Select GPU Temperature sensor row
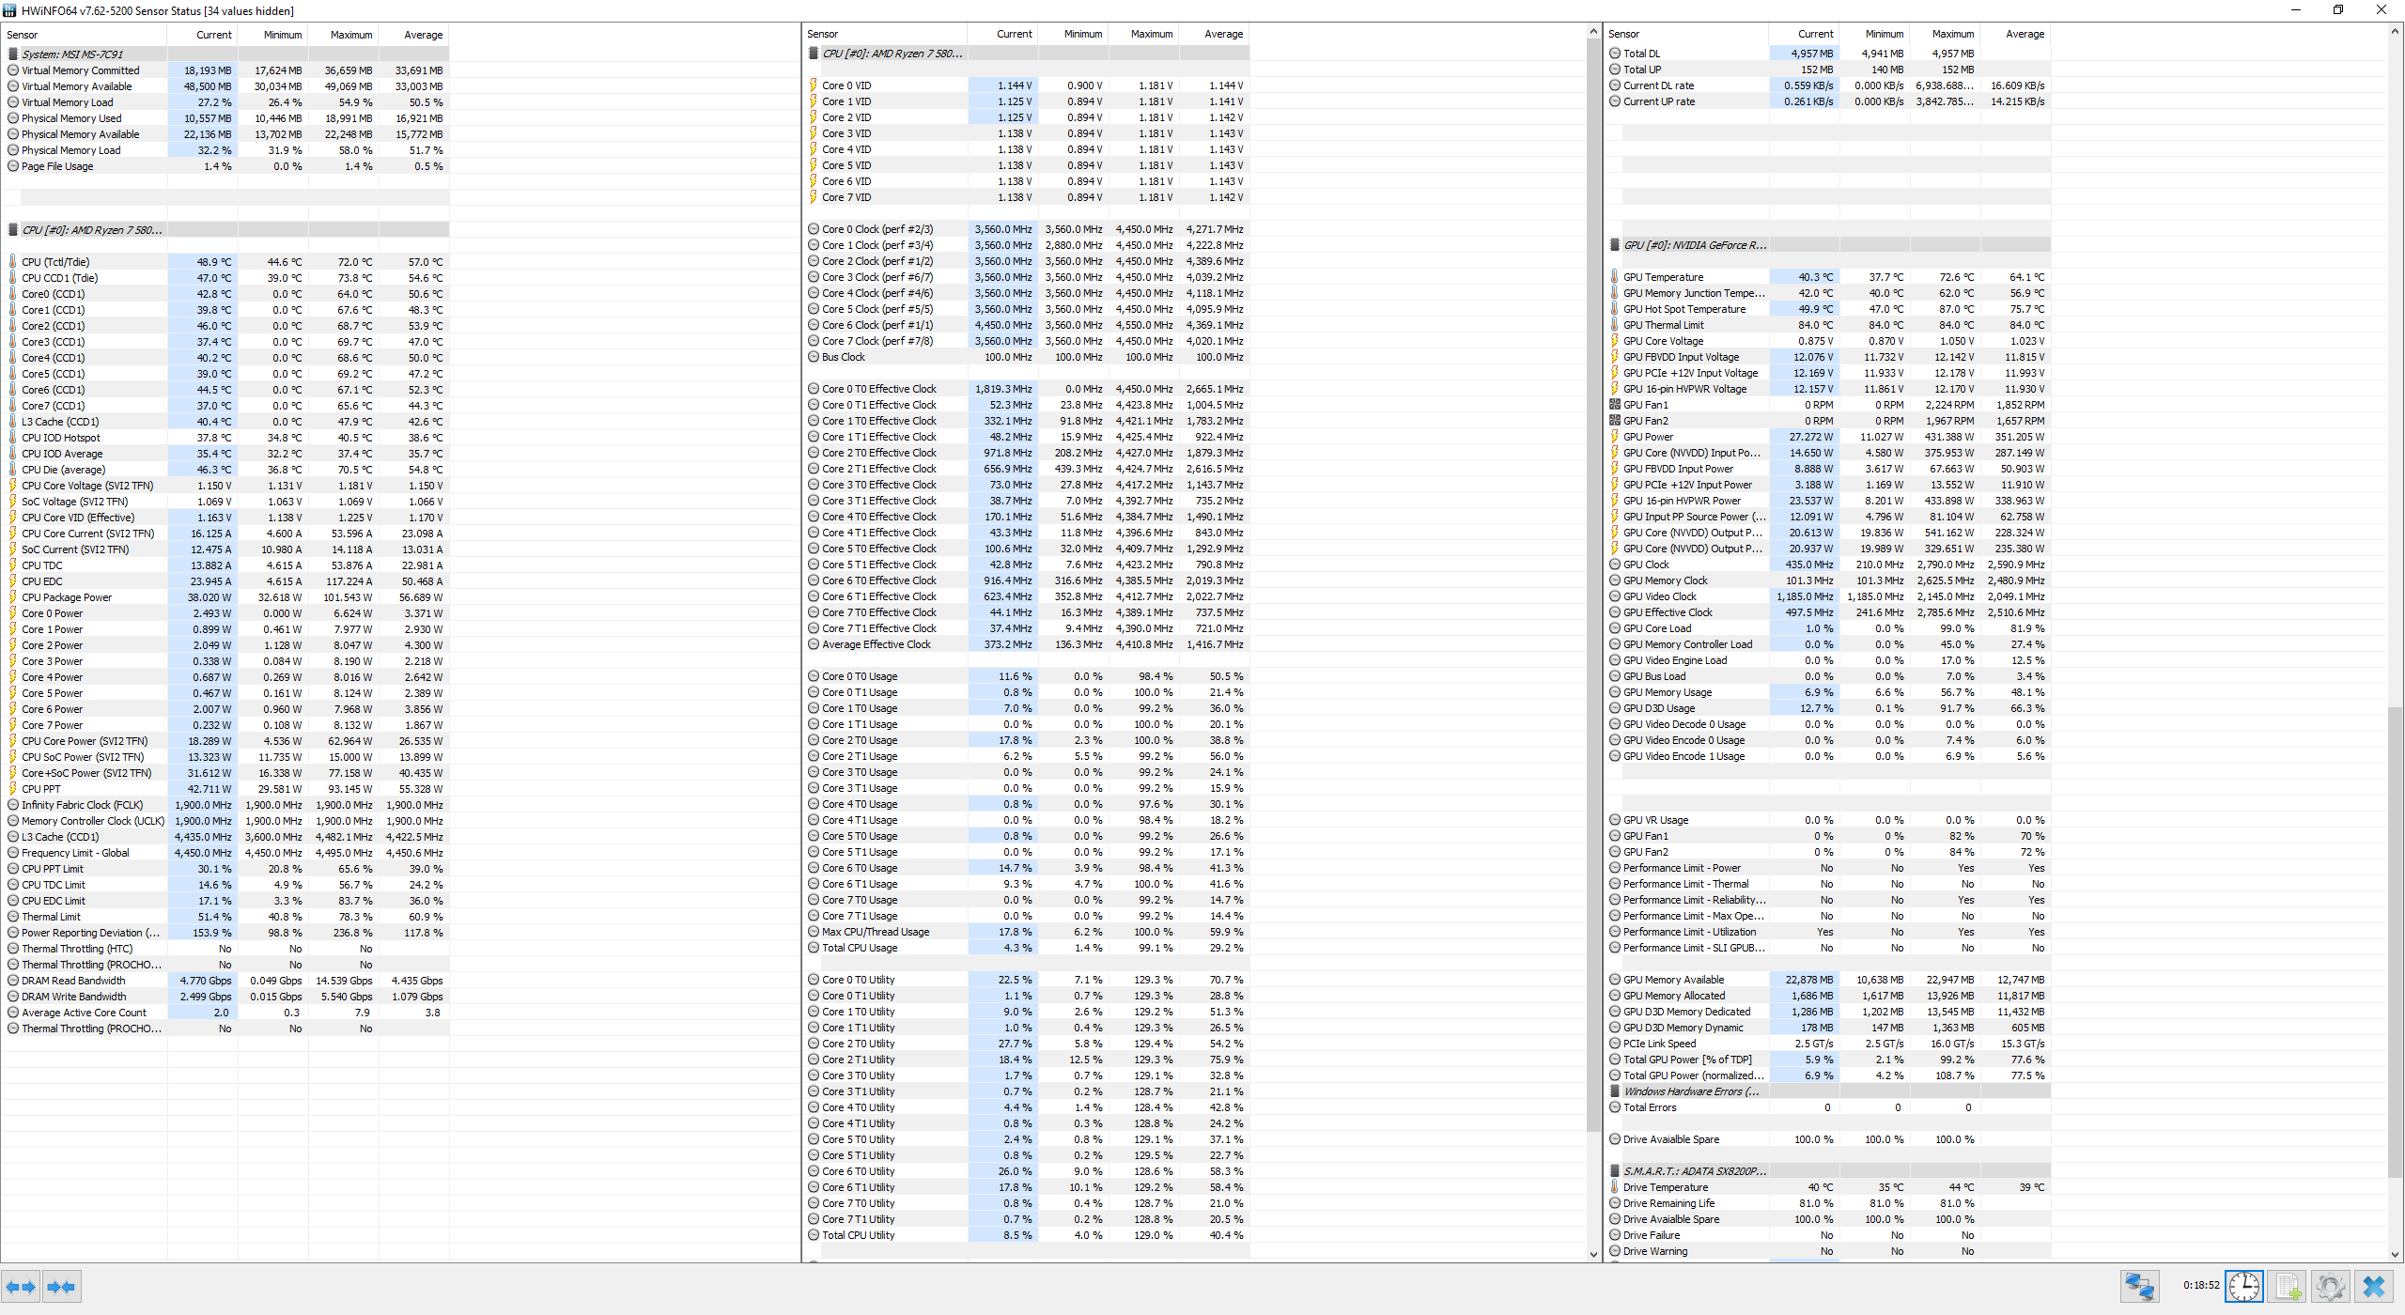This screenshot has height=1315, width=2405. [x=1663, y=277]
